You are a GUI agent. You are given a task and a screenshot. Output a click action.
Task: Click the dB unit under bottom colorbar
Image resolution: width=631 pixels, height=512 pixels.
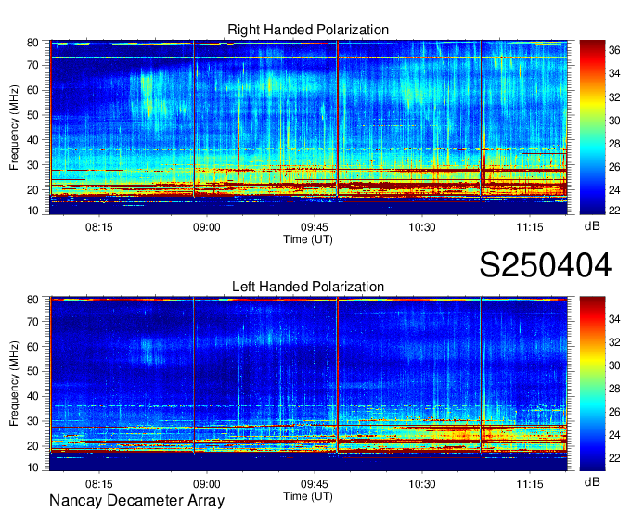(592, 481)
